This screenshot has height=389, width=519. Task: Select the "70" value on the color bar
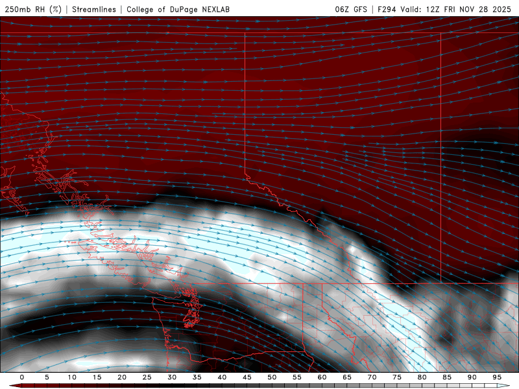pos(372,377)
